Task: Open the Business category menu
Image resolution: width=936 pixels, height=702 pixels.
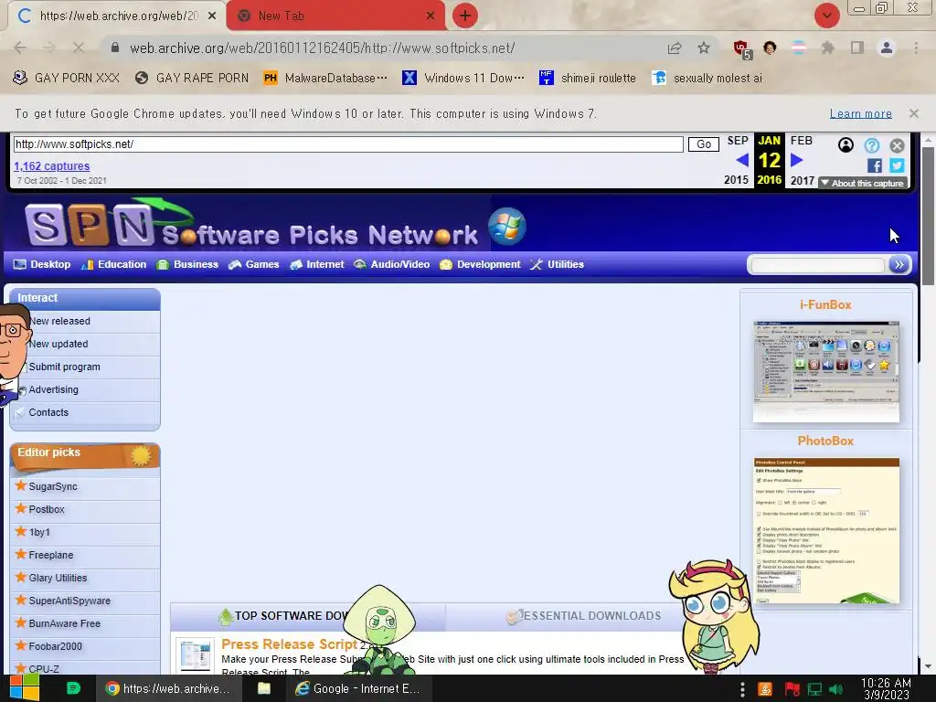Action: click(x=187, y=264)
